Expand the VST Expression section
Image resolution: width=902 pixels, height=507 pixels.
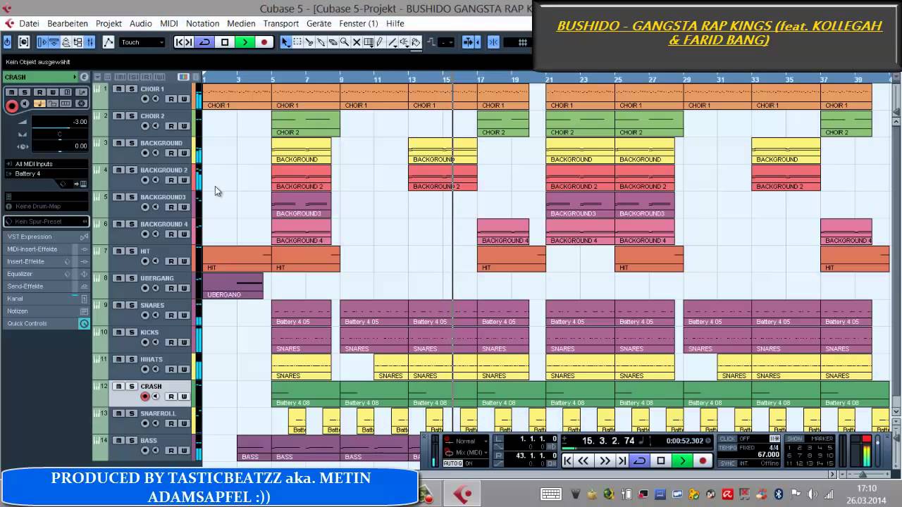click(x=47, y=237)
